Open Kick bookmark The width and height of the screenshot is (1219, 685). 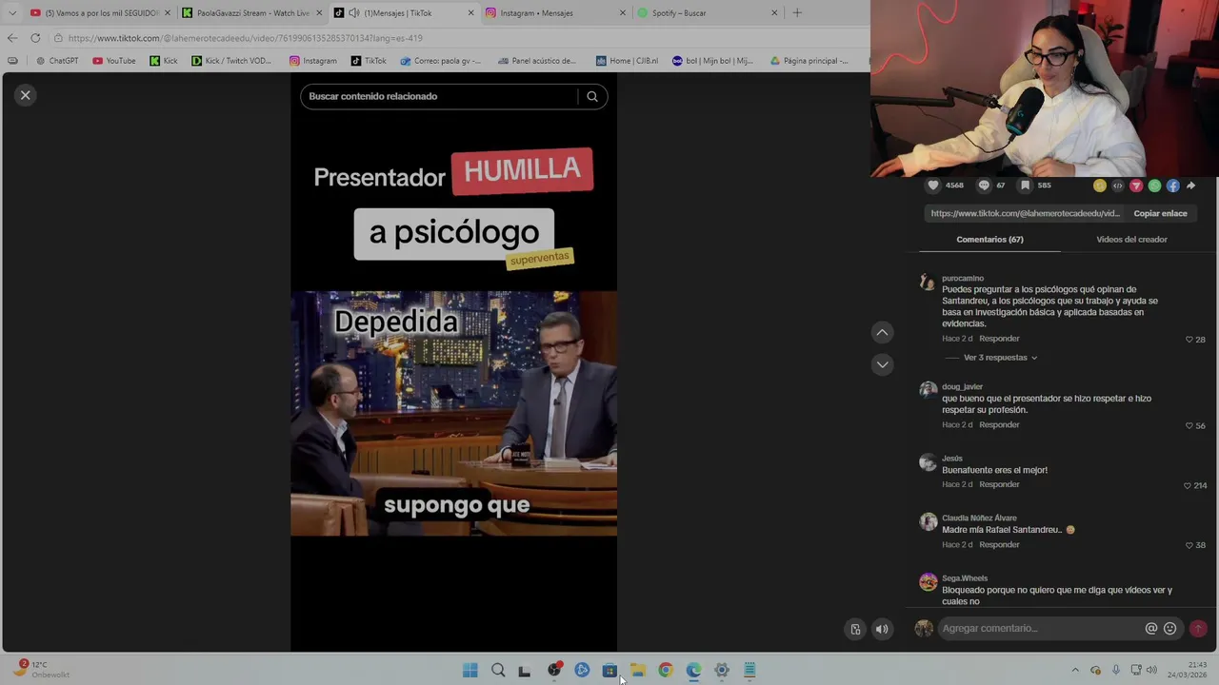[164, 61]
